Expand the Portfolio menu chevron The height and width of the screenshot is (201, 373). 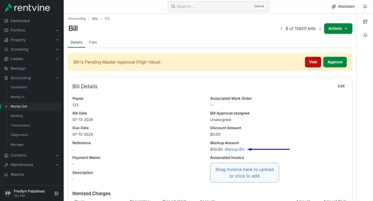[57, 31]
